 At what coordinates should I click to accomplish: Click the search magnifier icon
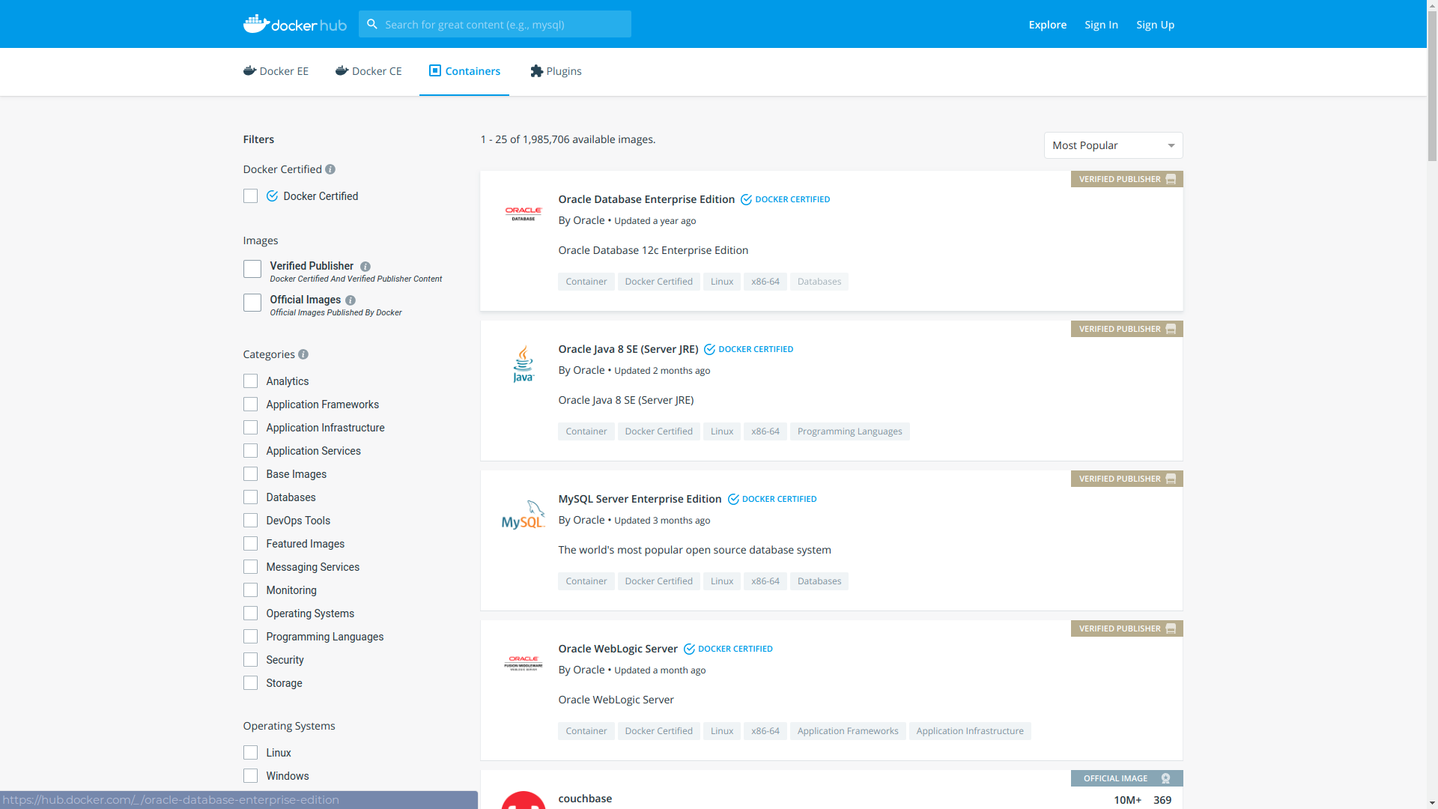pyautogui.click(x=372, y=24)
